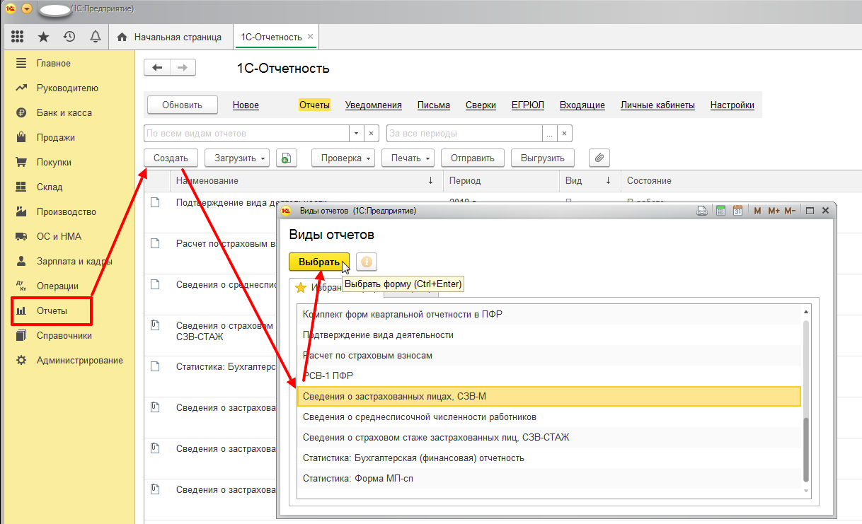862x524 pixels.
Task: Switch to the Уведомления section
Action: click(x=373, y=105)
